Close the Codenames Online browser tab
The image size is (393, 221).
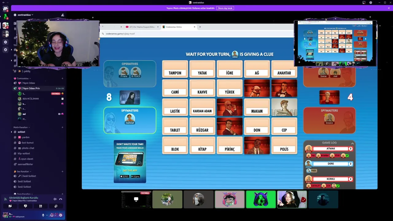click(194, 27)
